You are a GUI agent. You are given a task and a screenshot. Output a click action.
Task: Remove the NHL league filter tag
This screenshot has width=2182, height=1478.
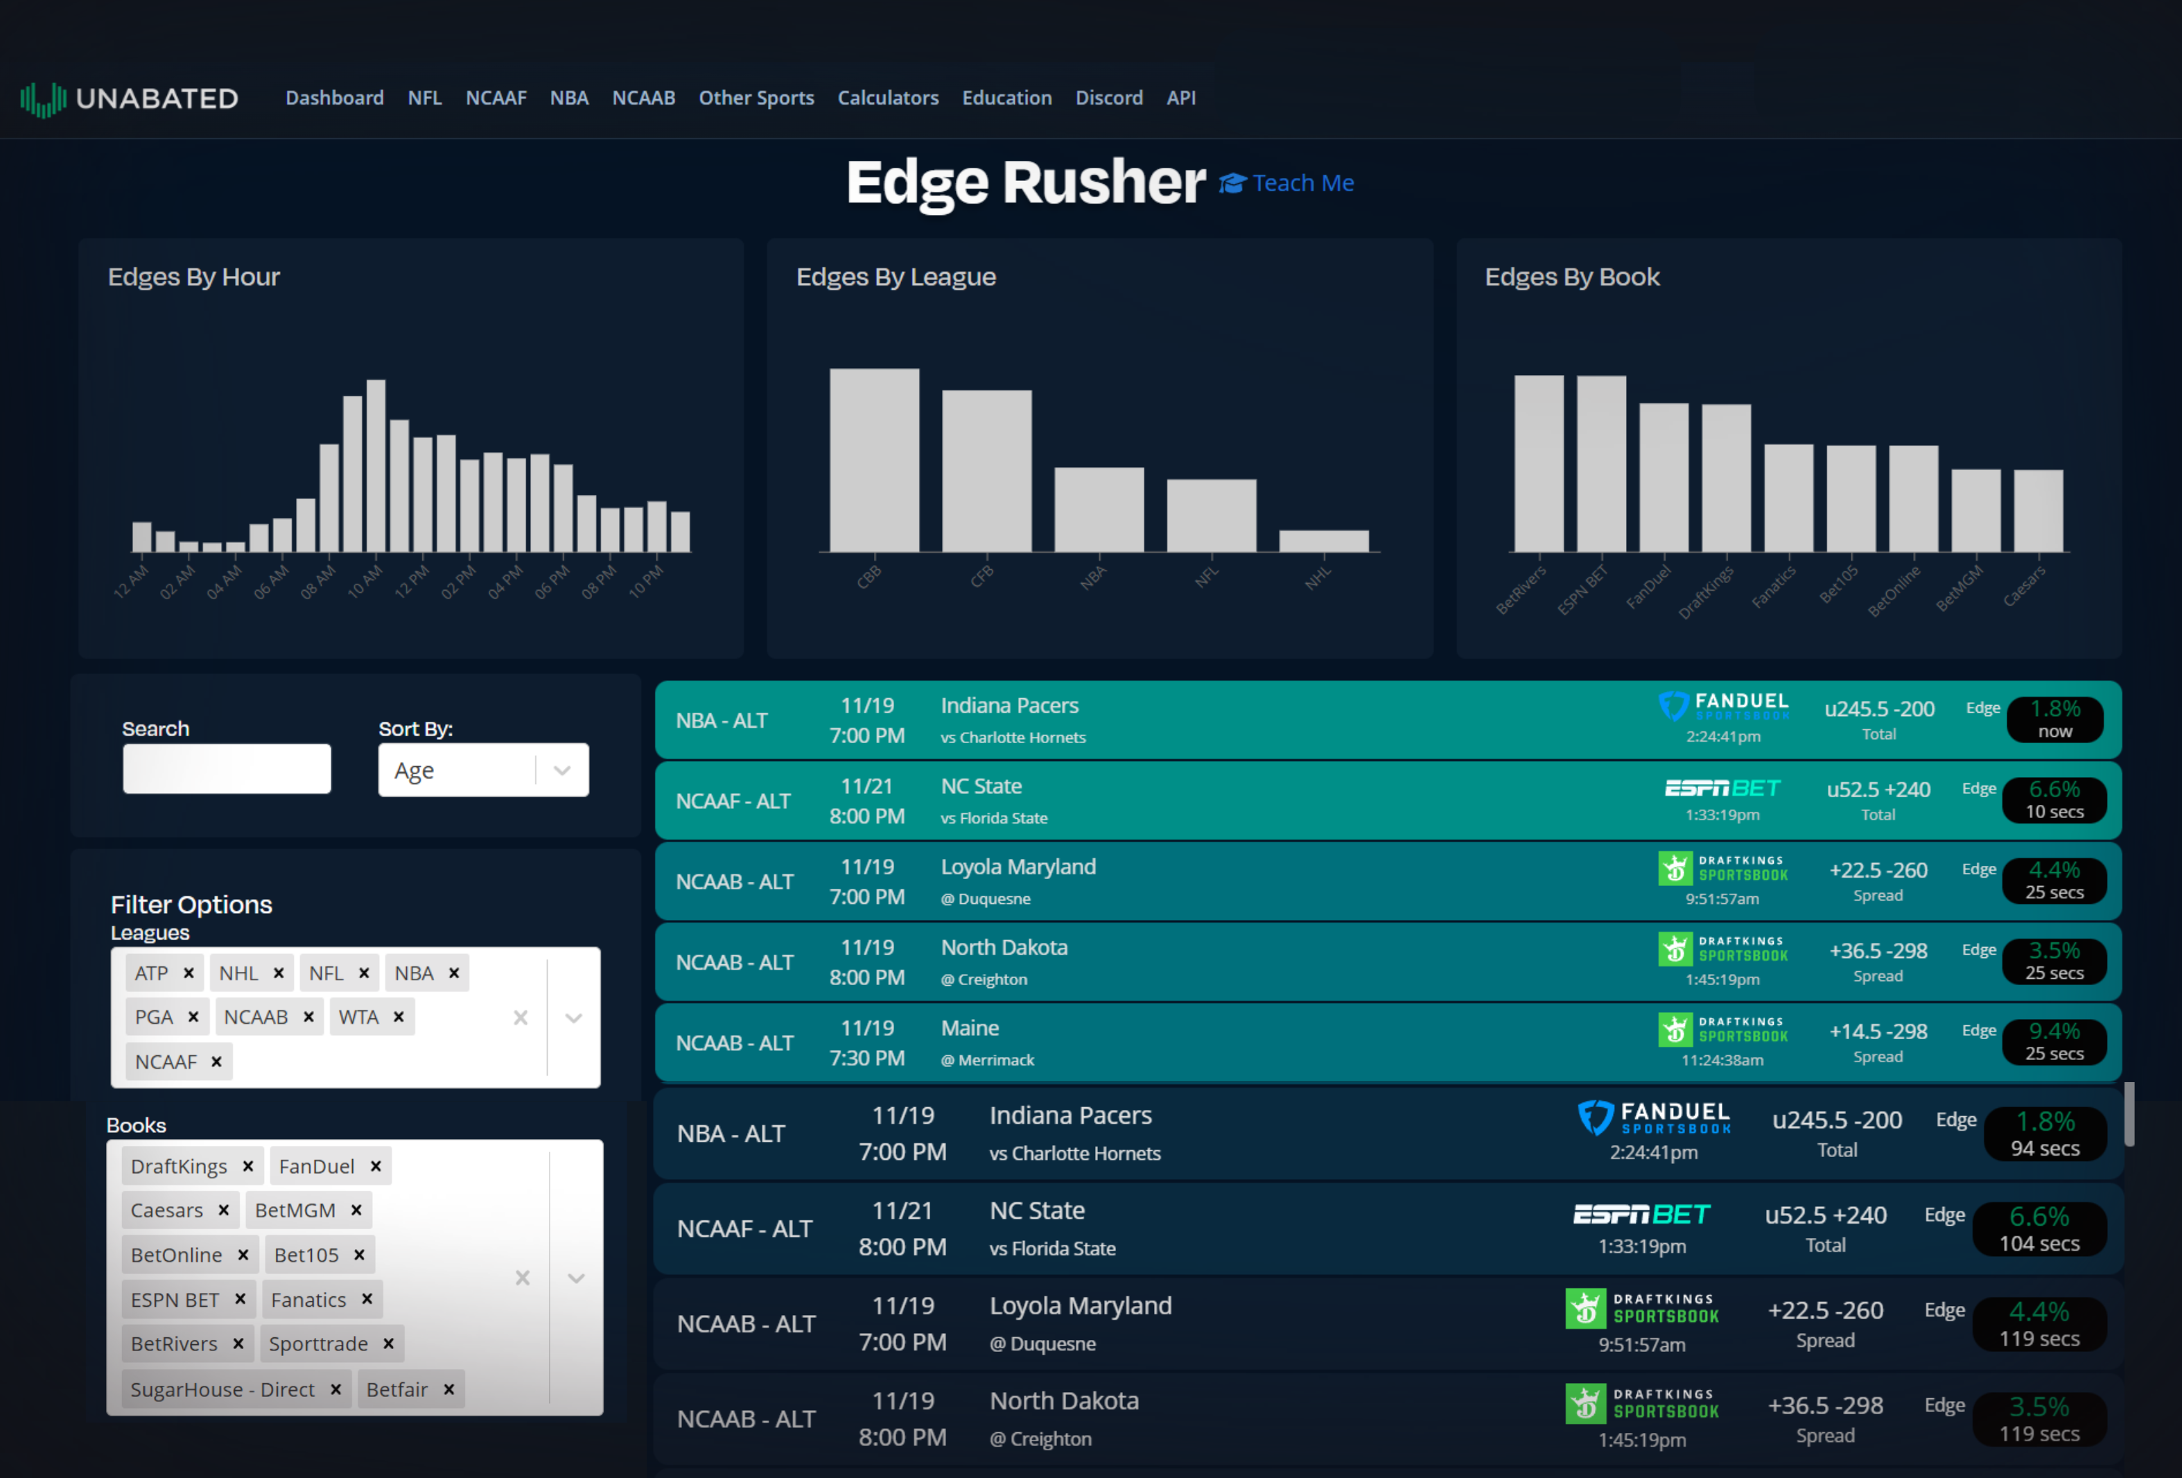(x=279, y=973)
